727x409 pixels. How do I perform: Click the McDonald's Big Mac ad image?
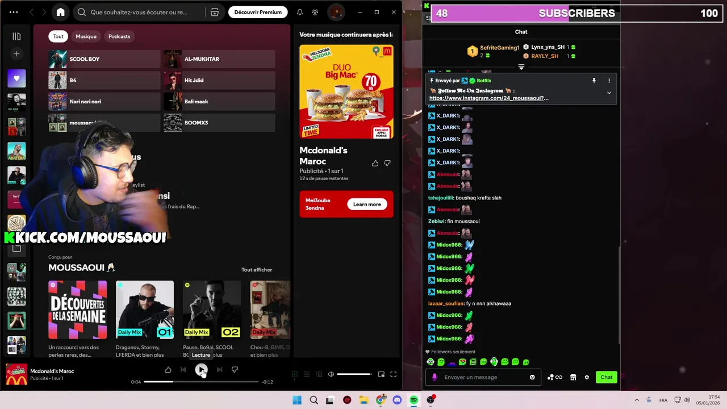[x=346, y=91]
